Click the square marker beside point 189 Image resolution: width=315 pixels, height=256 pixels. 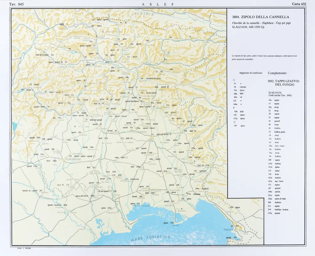[111, 191]
